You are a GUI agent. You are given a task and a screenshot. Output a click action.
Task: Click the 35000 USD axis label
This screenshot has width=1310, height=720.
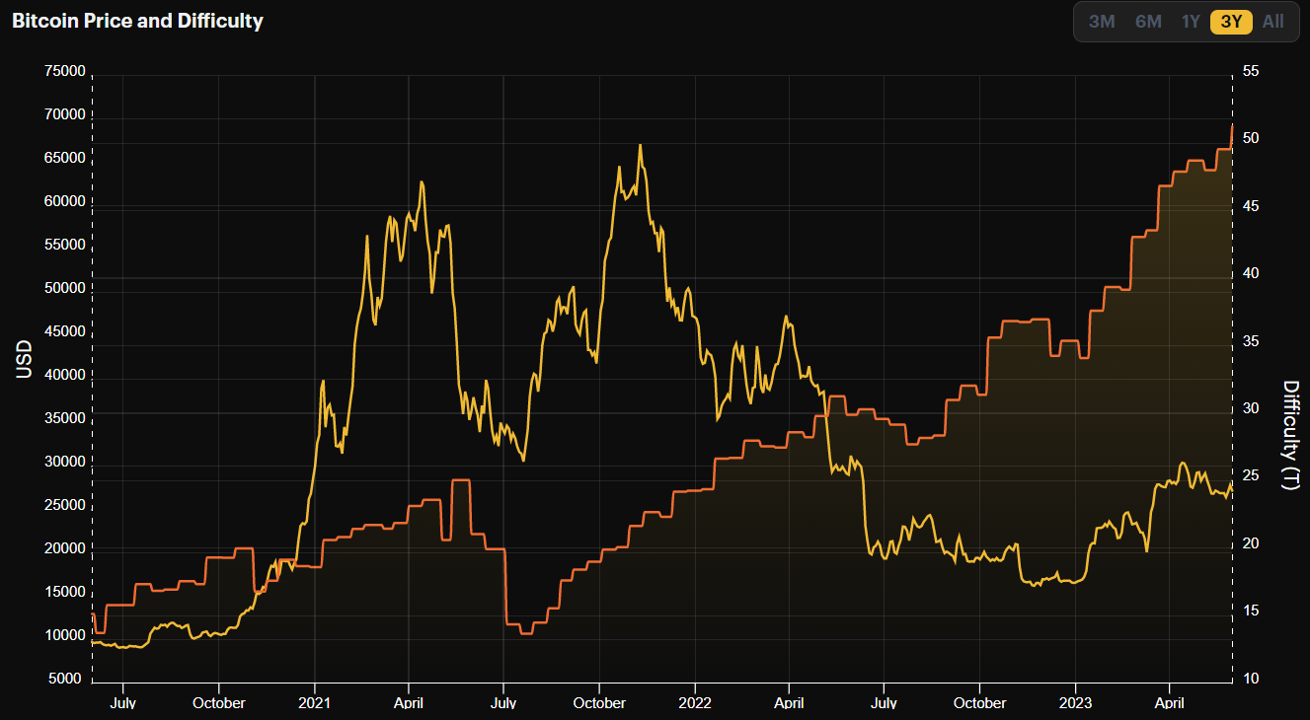coord(64,419)
